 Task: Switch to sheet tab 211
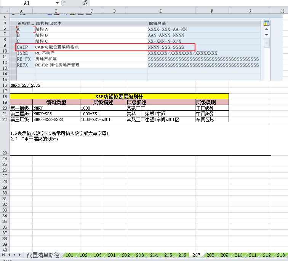[x=253, y=255]
